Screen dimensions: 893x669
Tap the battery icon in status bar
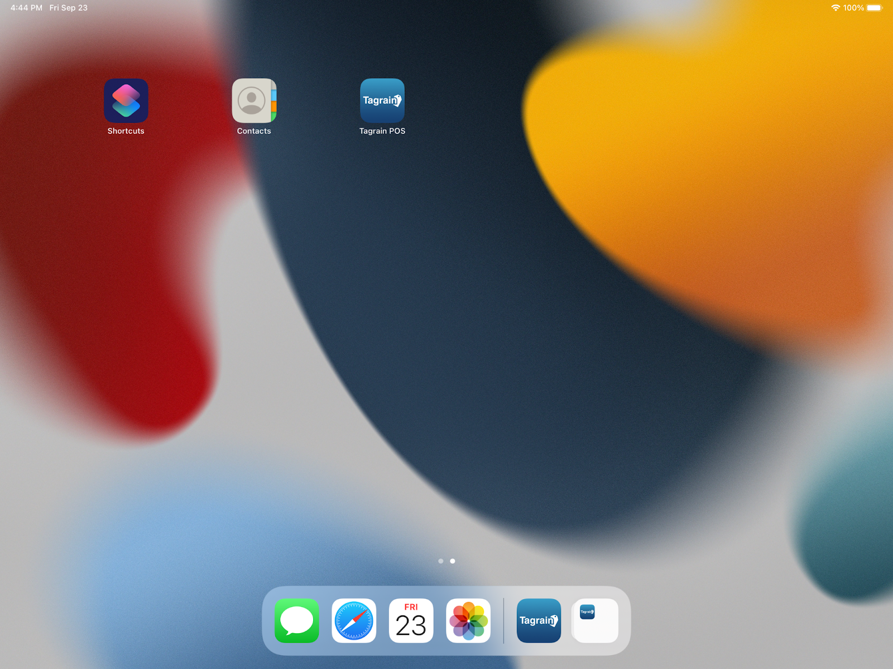tap(875, 8)
